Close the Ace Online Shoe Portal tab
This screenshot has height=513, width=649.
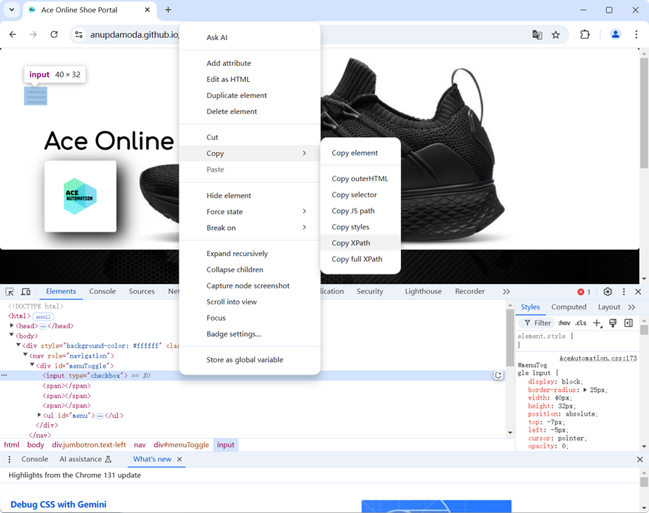coord(147,10)
